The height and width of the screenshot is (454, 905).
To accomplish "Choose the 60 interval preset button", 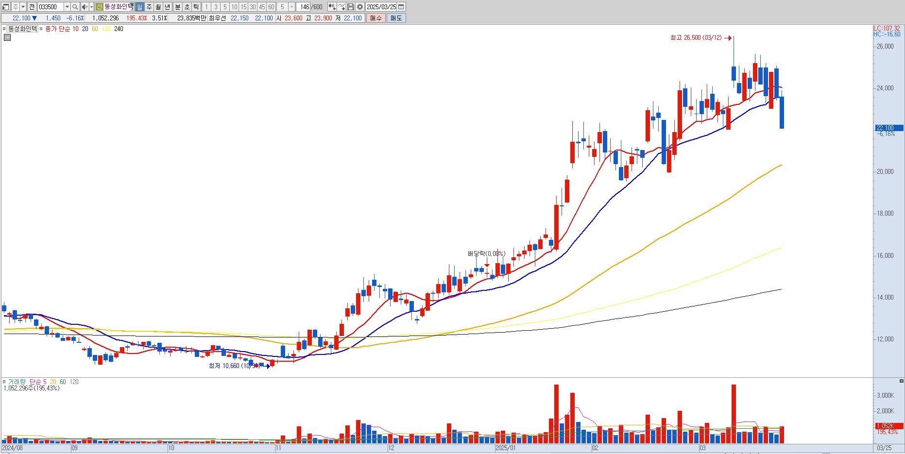I will click(x=271, y=7).
